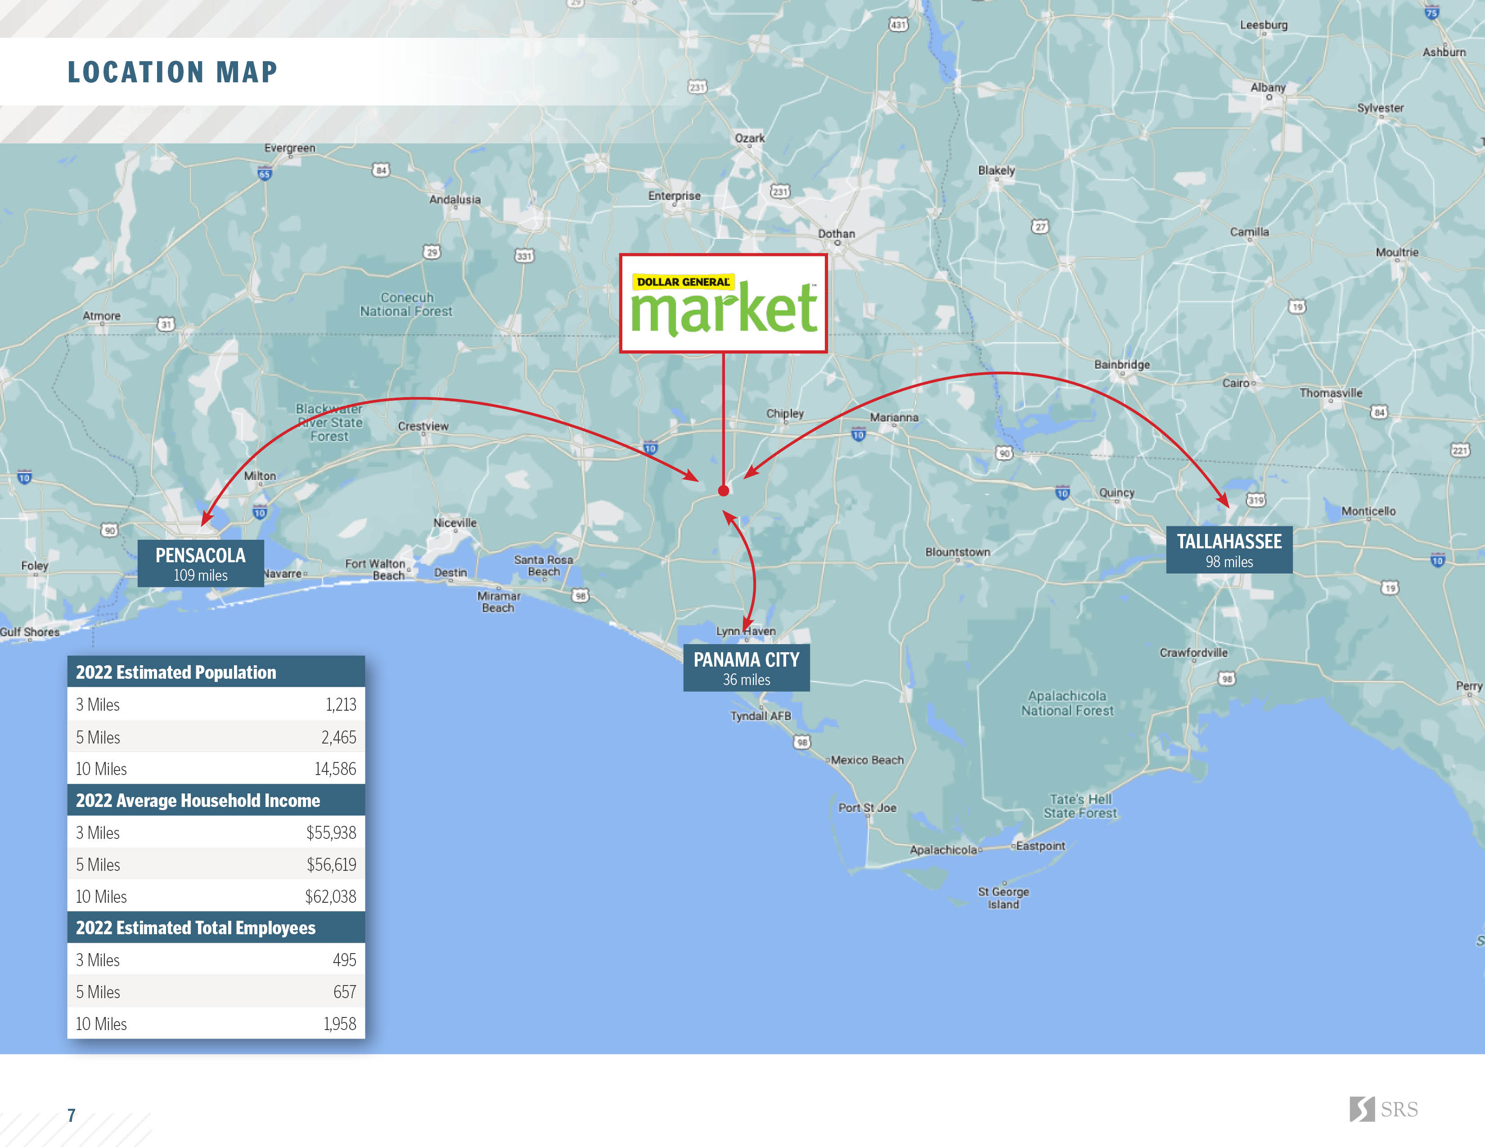Click the SRS logo in the footer
The width and height of the screenshot is (1485, 1147).
pos(1384,1108)
